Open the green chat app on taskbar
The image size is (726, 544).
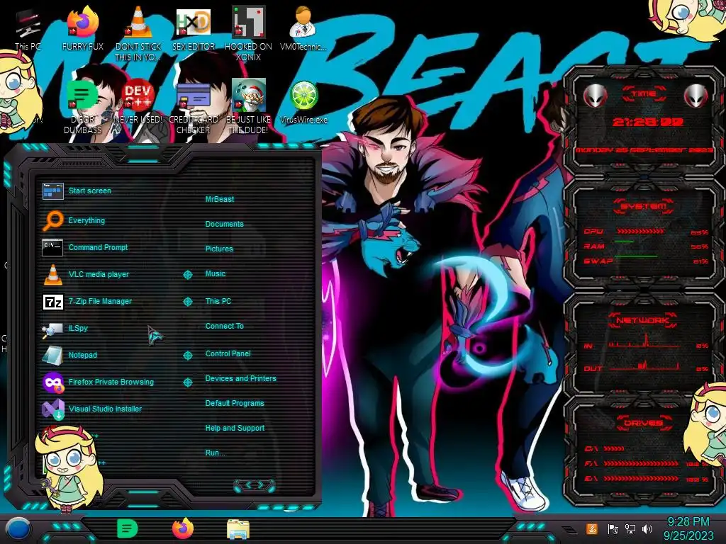(128, 528)
